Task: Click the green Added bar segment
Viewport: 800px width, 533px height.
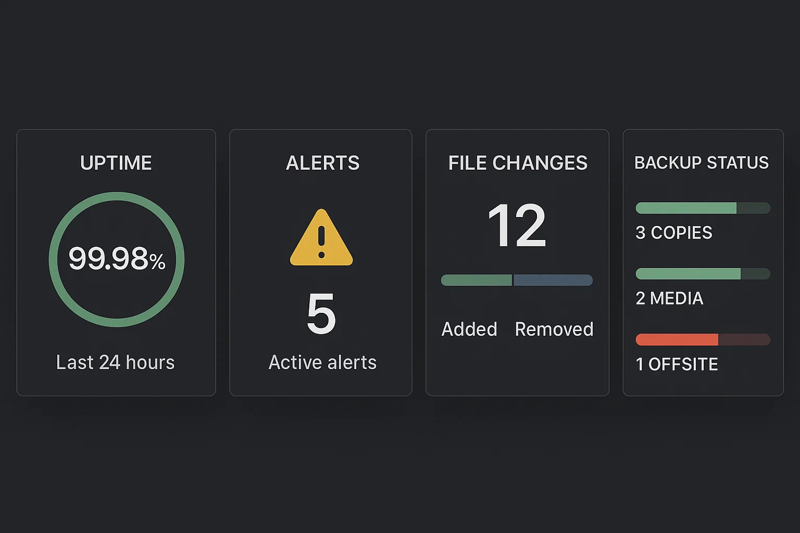Action: pos(476,280)
